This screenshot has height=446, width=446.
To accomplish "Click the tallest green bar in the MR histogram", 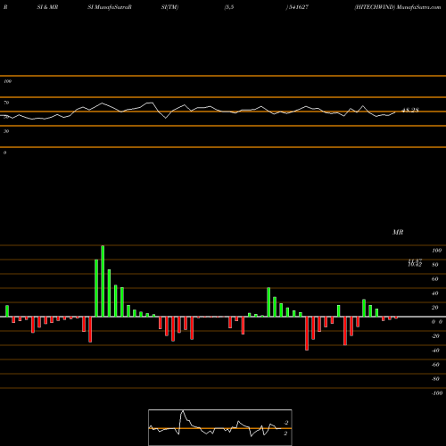I will (103, 281).
